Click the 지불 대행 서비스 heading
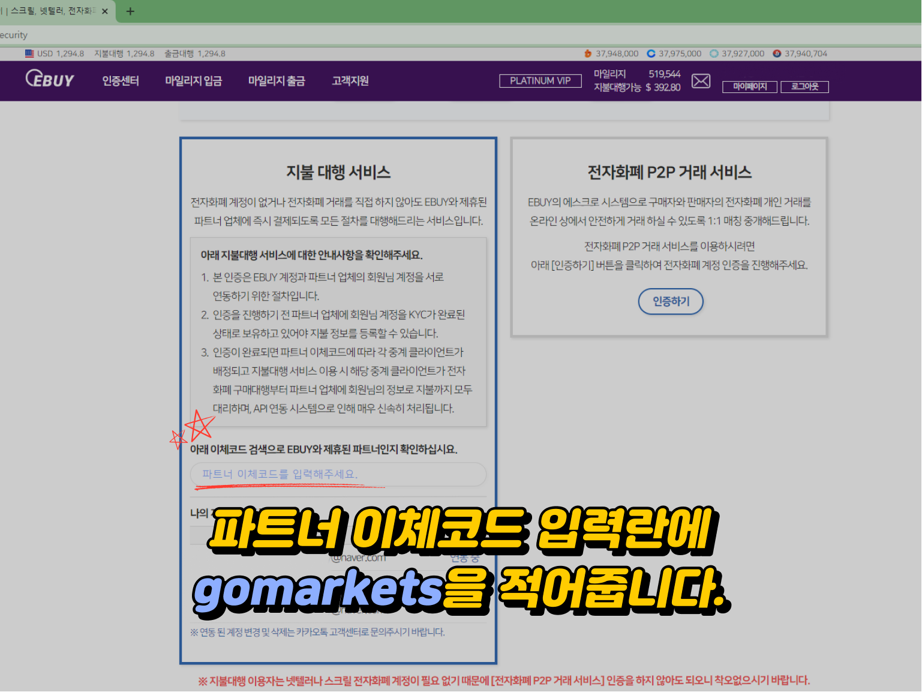Image resolution: width=922 pixels, height=692 pixels. pos(338,172)
